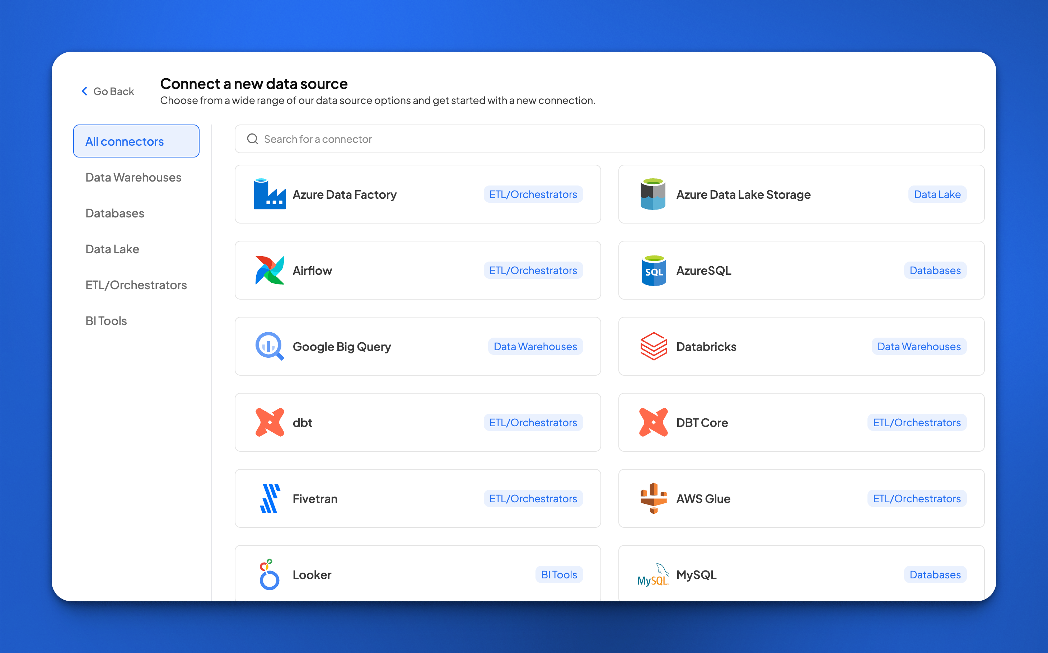
Task: Click the AWS Glue icon
Action: pyautogui.click(x=653, y=498)
